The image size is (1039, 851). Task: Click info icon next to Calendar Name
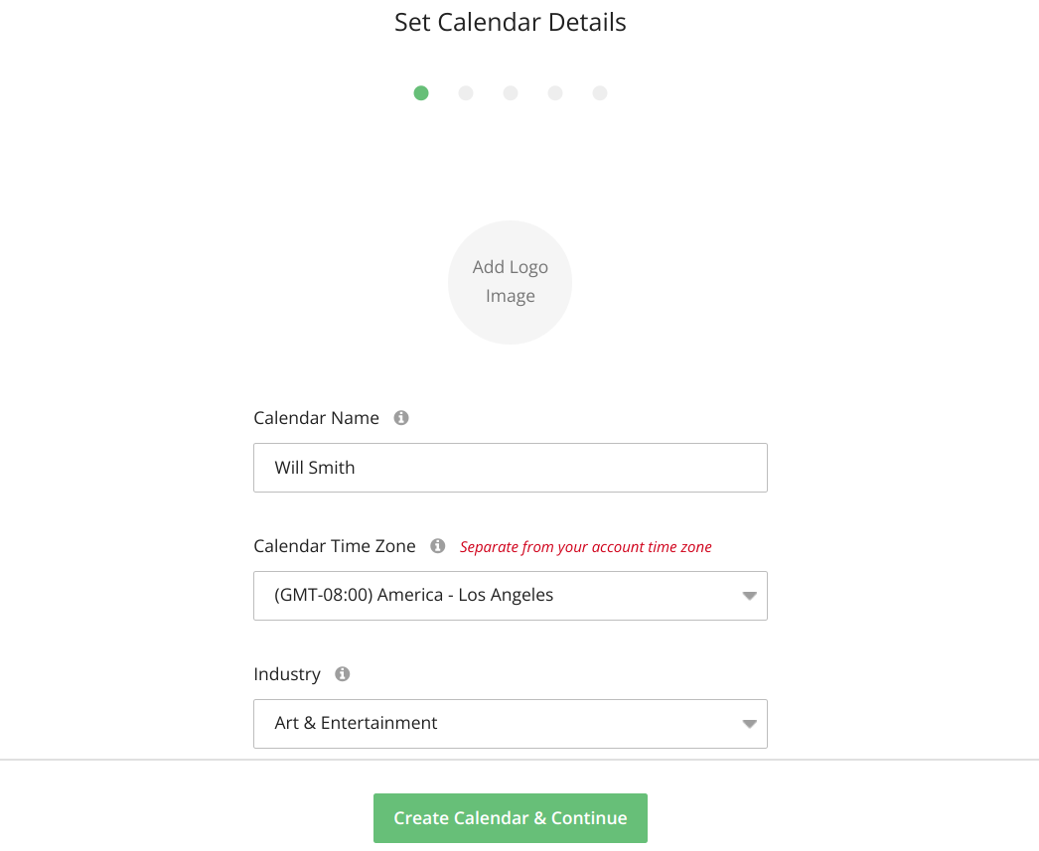401,418
